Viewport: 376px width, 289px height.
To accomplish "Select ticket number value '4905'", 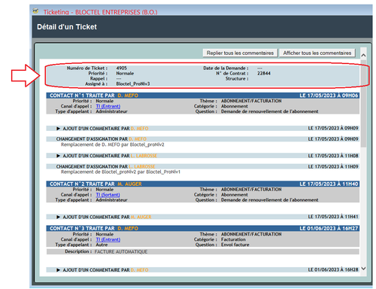I will click(x=122, y=68).
